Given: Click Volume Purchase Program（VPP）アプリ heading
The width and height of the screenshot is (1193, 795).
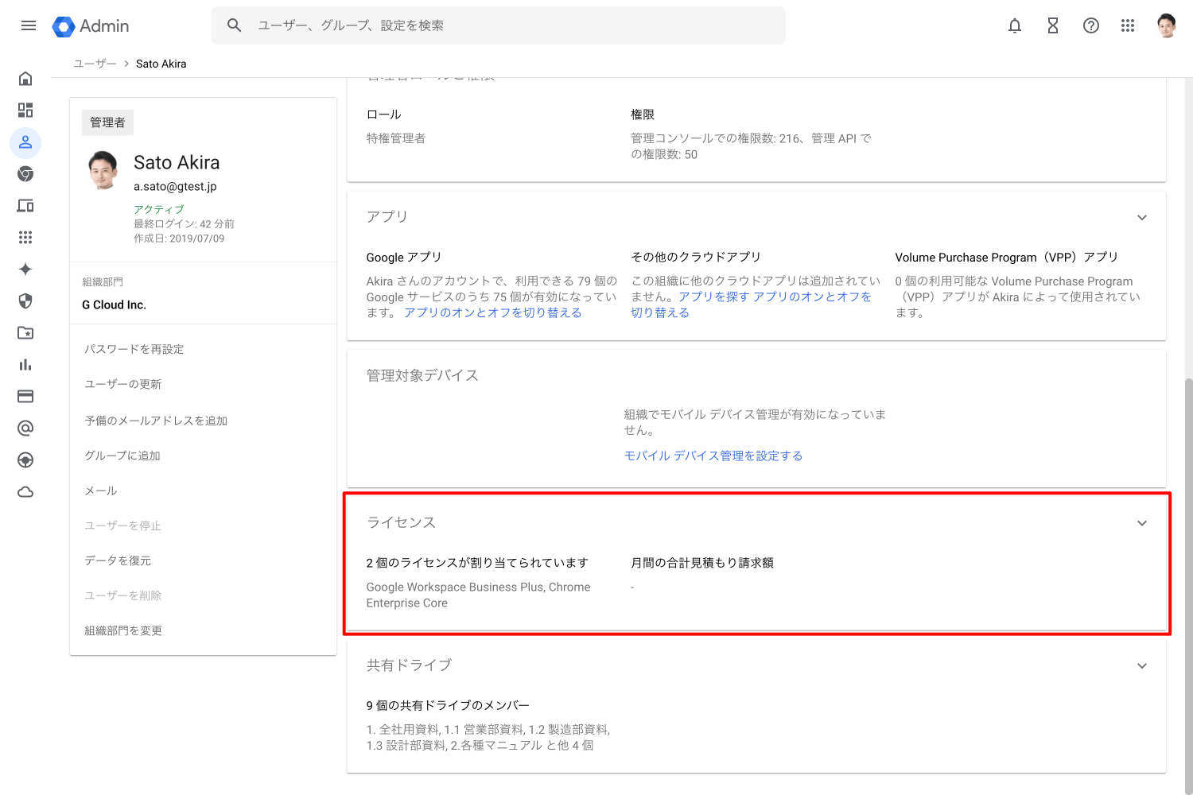Looking at the screenshot, I should [1007, 257].
